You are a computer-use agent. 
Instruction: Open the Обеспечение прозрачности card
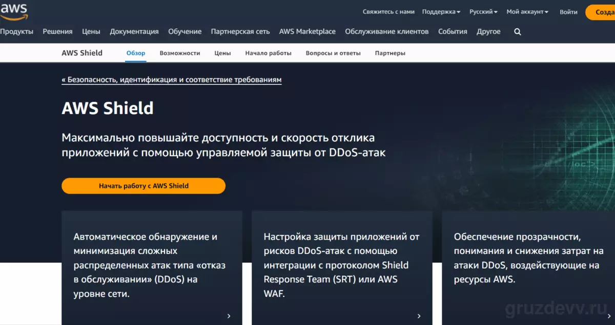pyautogui.click(x=528, y=268)
